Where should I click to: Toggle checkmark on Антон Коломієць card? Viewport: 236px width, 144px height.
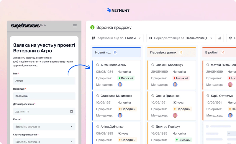[x=97, y=65]
